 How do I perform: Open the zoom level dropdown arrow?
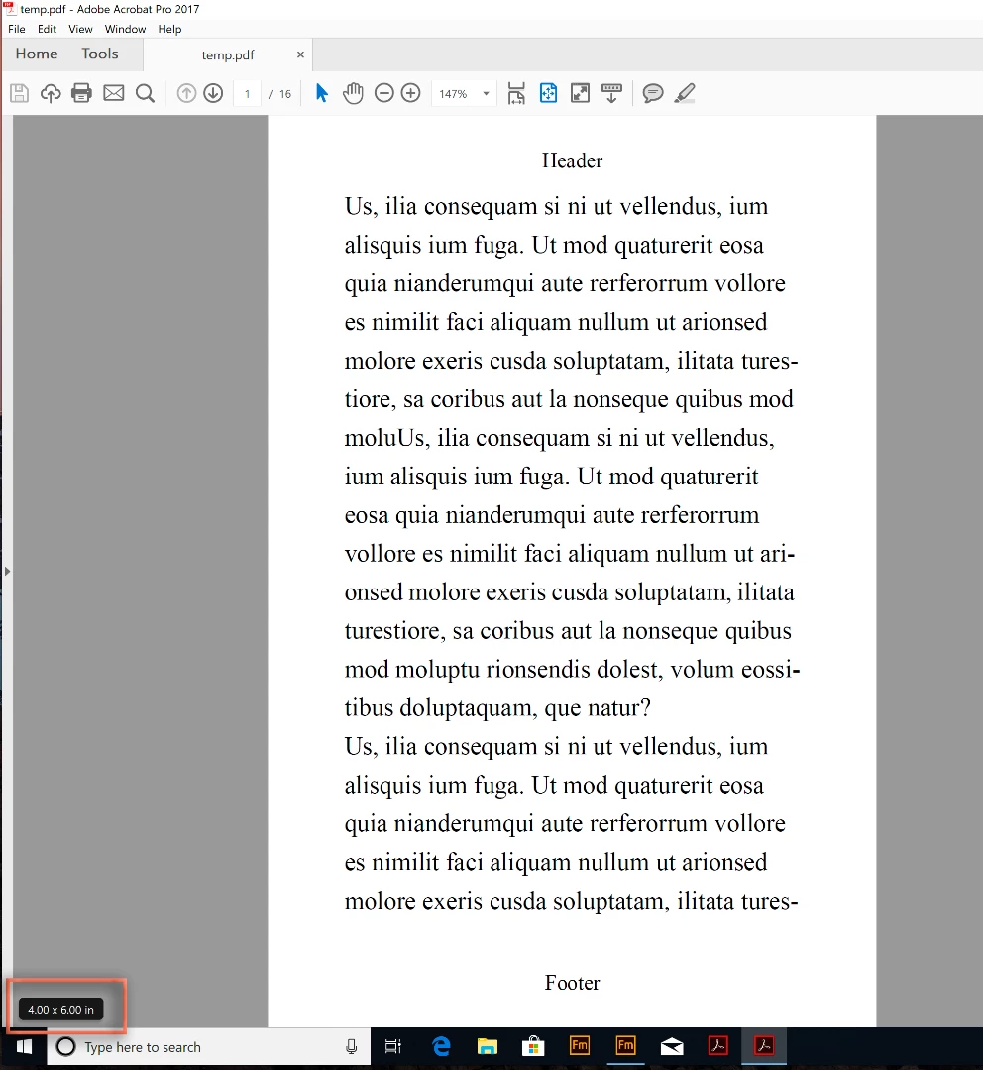(x=486, y=93)
